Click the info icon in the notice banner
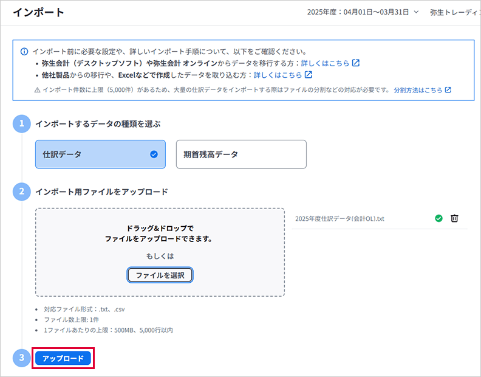Screen dimensions: 481x377 tap(24, 52)
